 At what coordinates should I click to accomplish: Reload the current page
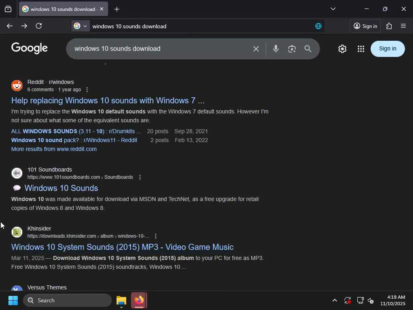(39, 26)
